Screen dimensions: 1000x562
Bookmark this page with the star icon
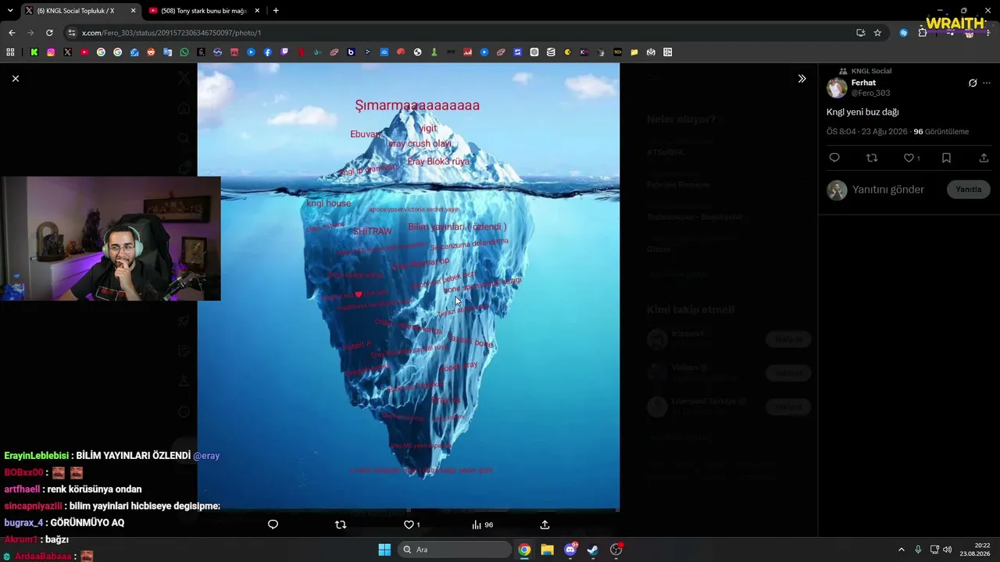point(877,33)
